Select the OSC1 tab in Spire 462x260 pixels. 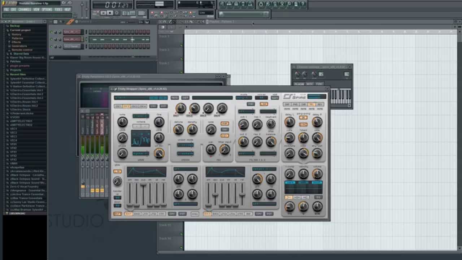(x=118, y=106)
